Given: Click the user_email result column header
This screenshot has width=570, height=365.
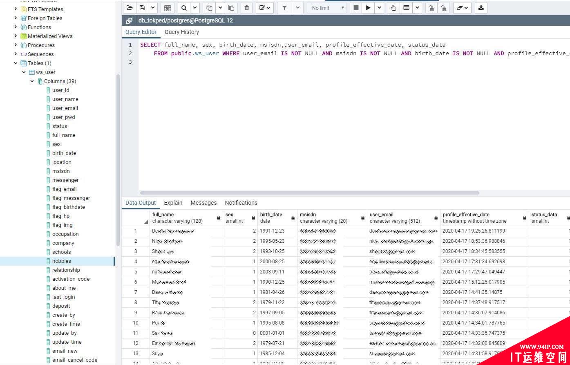Looking at the screenshot, I should (404, 218).
